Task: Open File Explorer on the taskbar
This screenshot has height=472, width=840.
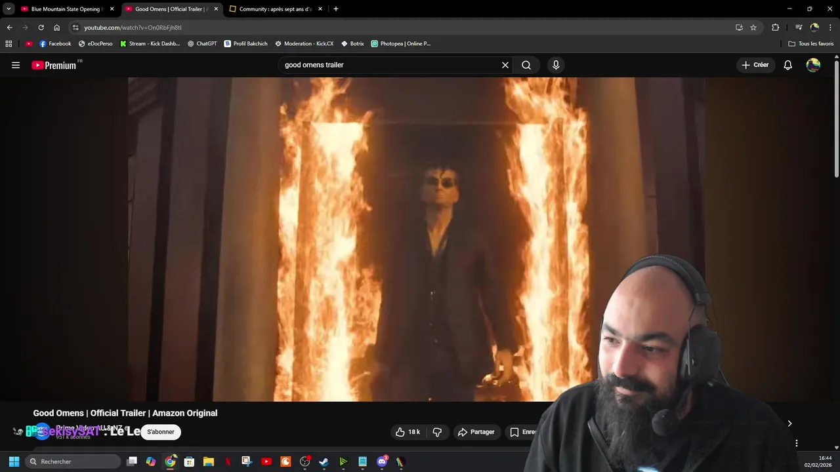Action: pos(209,462)
